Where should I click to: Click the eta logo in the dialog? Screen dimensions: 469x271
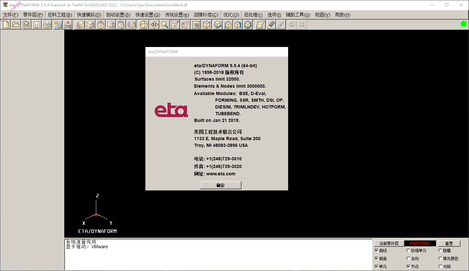pyautogui.click(x=171, y=110)
